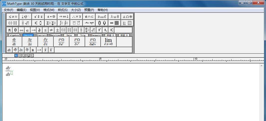
Task: Insert the plus-minus symbol from the small bar
Action: (57, 30)
